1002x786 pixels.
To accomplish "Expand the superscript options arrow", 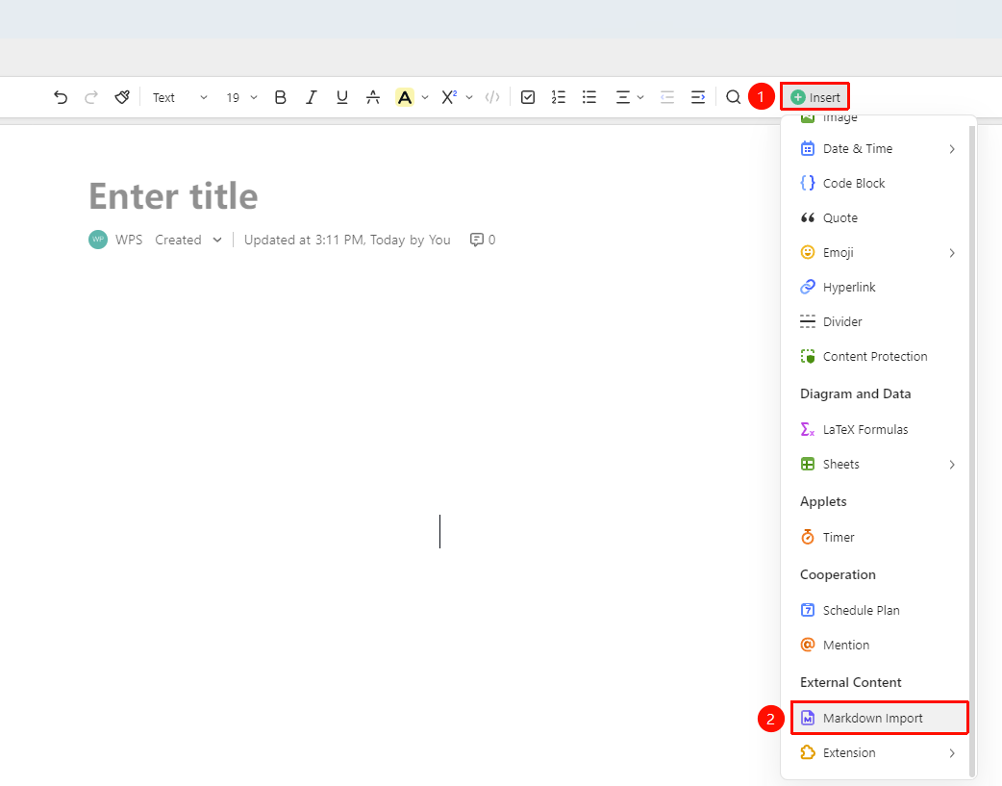I will [x=469, y=97].
